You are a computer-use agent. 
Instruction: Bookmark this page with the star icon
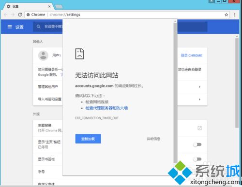[226, 14]
